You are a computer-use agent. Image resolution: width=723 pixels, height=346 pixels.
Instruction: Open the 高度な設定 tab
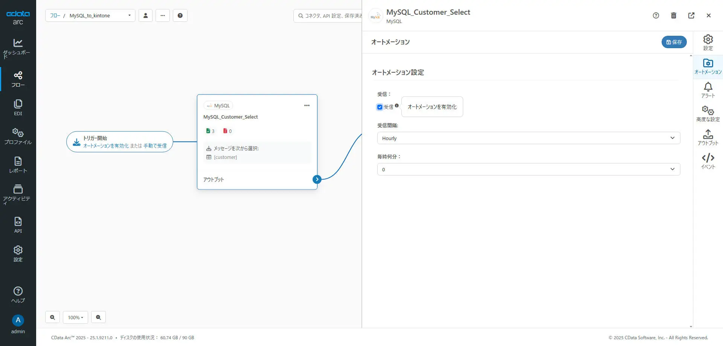click(708, 114)
